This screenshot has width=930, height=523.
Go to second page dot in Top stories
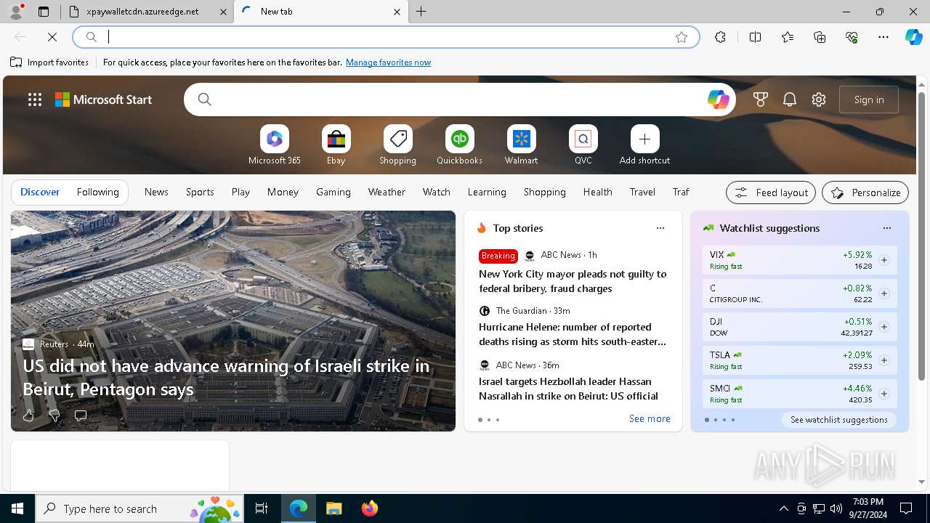click(488, 420)
